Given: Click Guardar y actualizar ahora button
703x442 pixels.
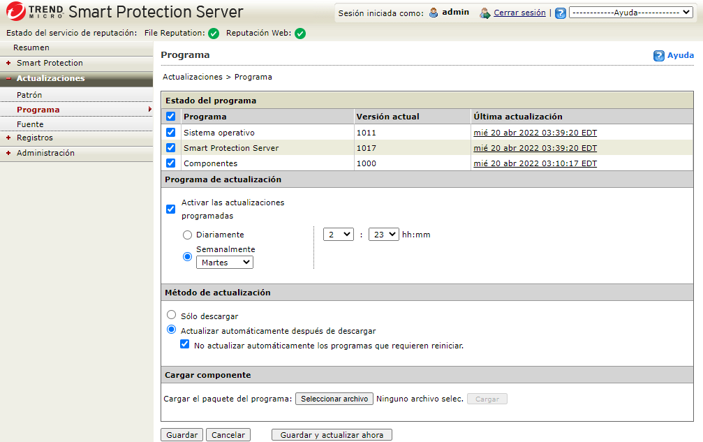Looking at the screenshot, I should (x=332, y=435).
